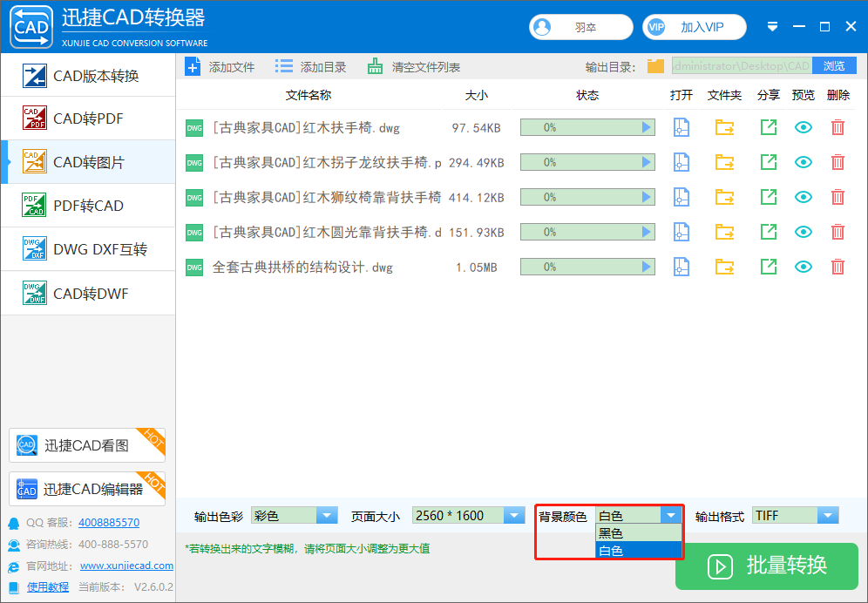868x603 pixels.
Task: Open 红木扶手椅.dwg using its 打开 icon
Action: coord(681,127)
